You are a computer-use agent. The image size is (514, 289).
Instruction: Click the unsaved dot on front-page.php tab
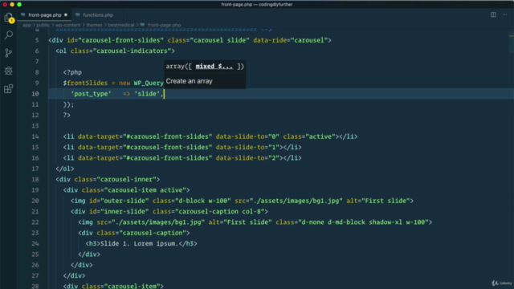coord(66,15)
